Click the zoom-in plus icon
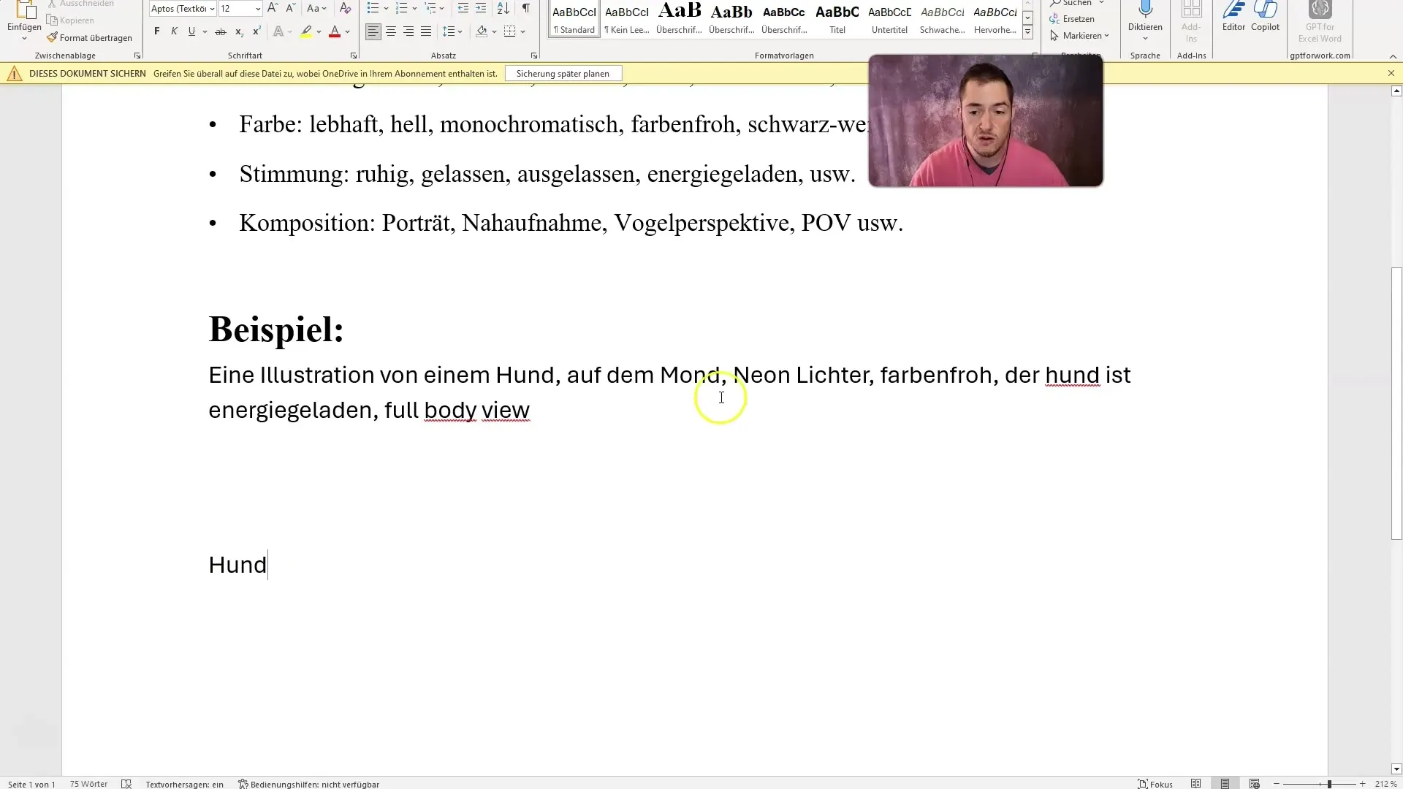Screen dimensions: 1403x789 click(x=1362, y=784)
